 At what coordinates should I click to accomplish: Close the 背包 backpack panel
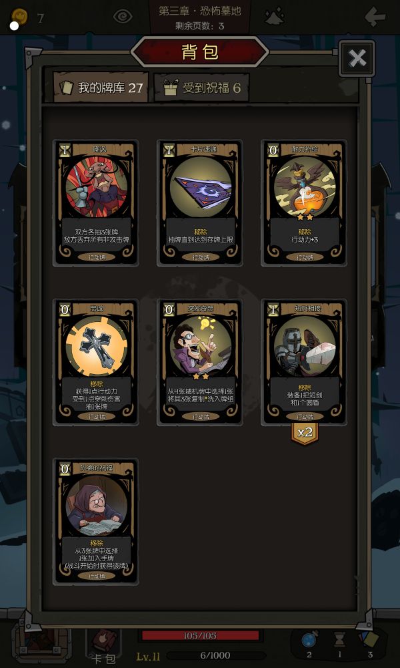point(357,58)
